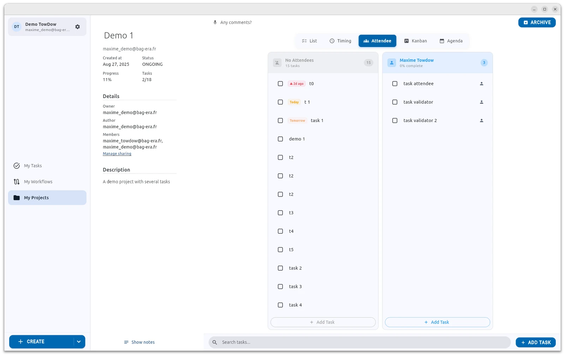Switch to the Kanban view tab
The width and height of the screenshot is (565, 356).
click(x=416, y=41)
